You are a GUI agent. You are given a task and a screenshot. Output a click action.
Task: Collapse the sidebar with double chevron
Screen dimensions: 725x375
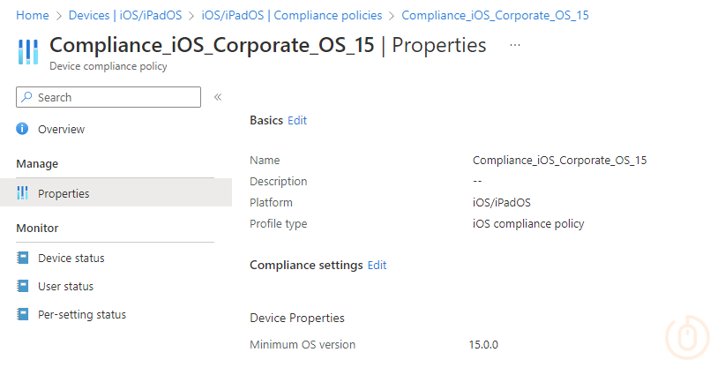[x=218, y=97]
